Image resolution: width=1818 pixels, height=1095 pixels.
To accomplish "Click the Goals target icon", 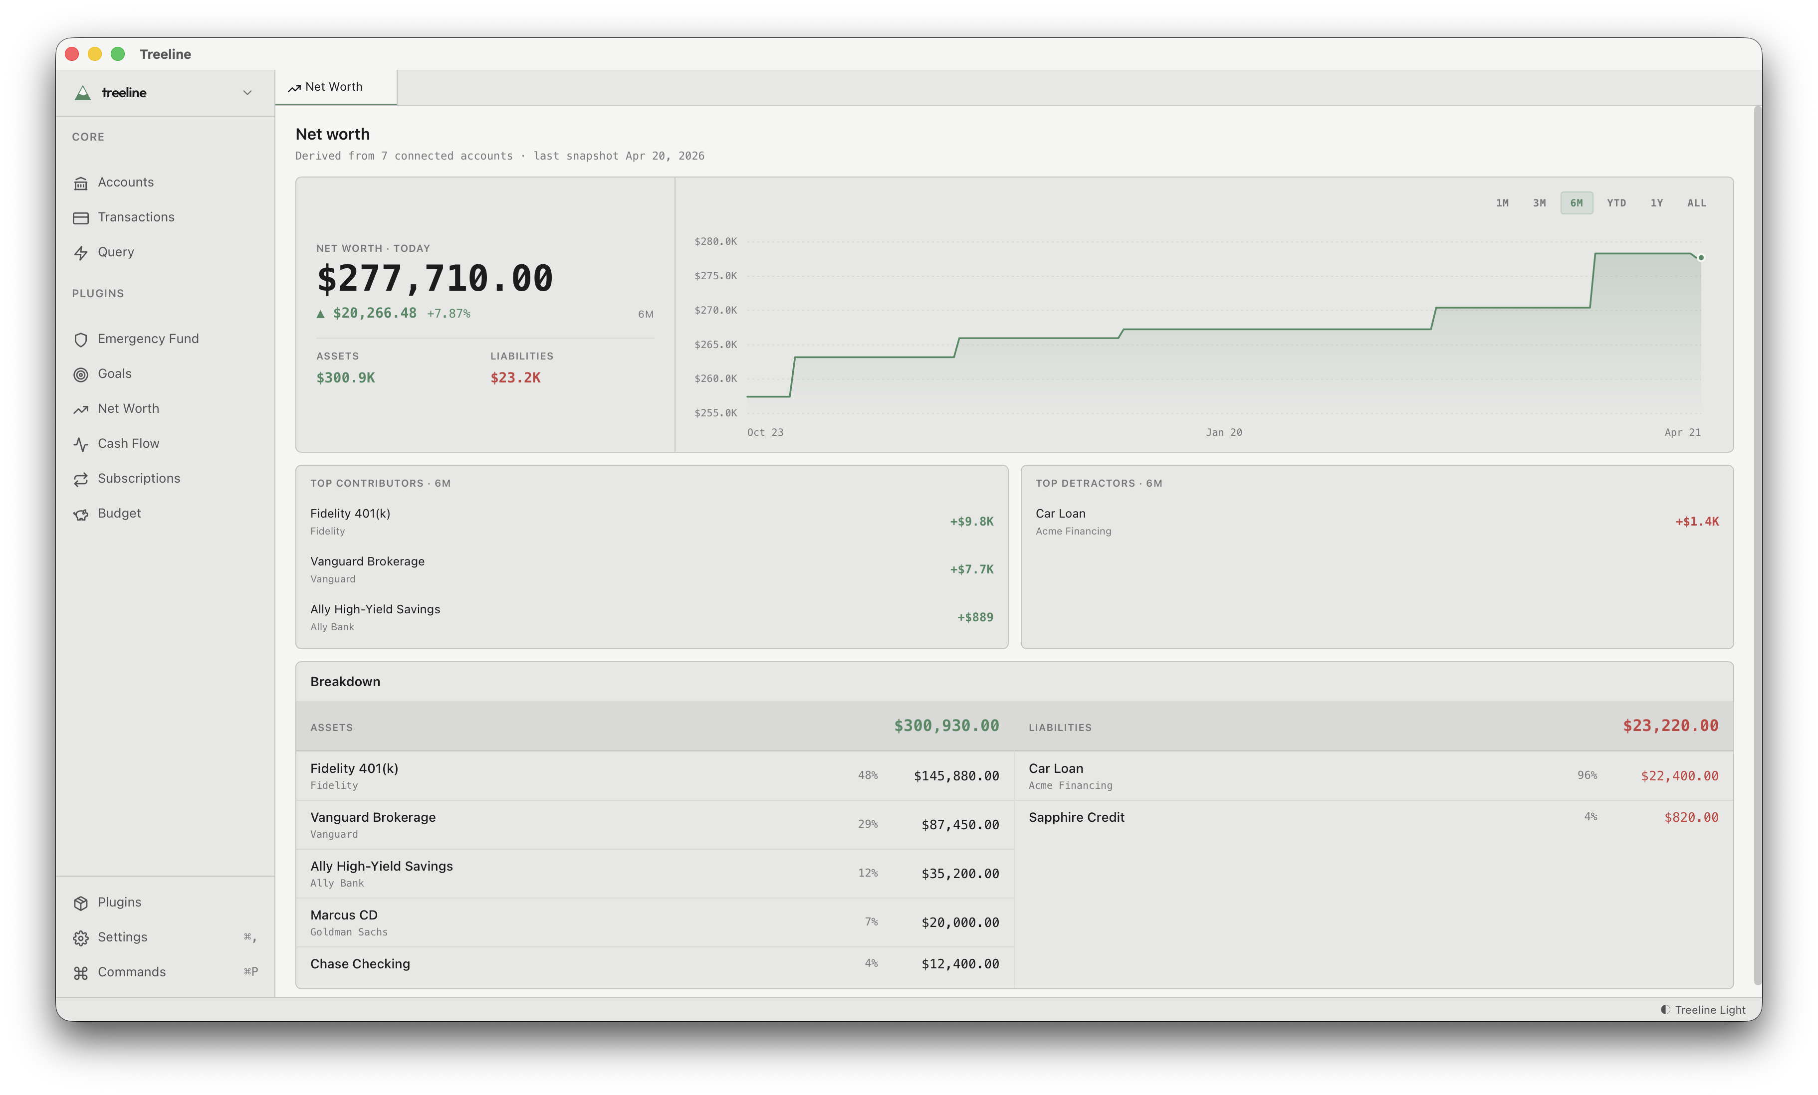I will pyautogui.click(x=81, y=374).
